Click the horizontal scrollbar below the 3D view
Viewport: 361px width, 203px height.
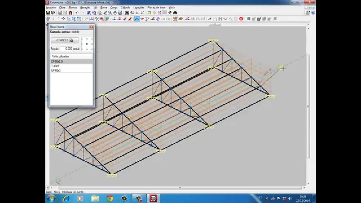click(180, 188)
